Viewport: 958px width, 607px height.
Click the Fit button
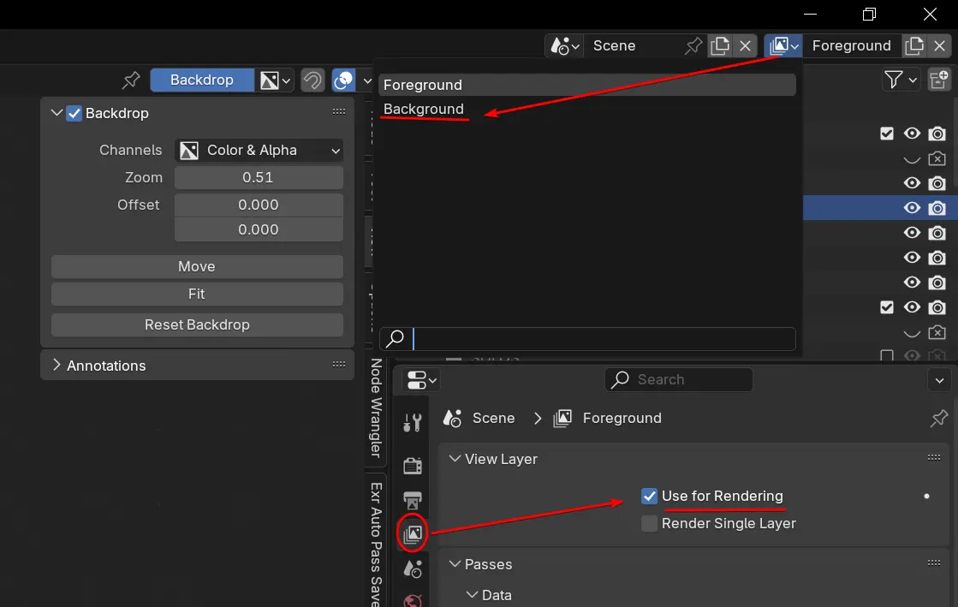tap(197, 294)
